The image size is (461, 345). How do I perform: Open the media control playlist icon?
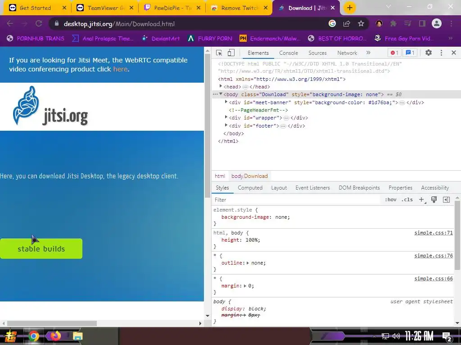click(x=407, y=23)
